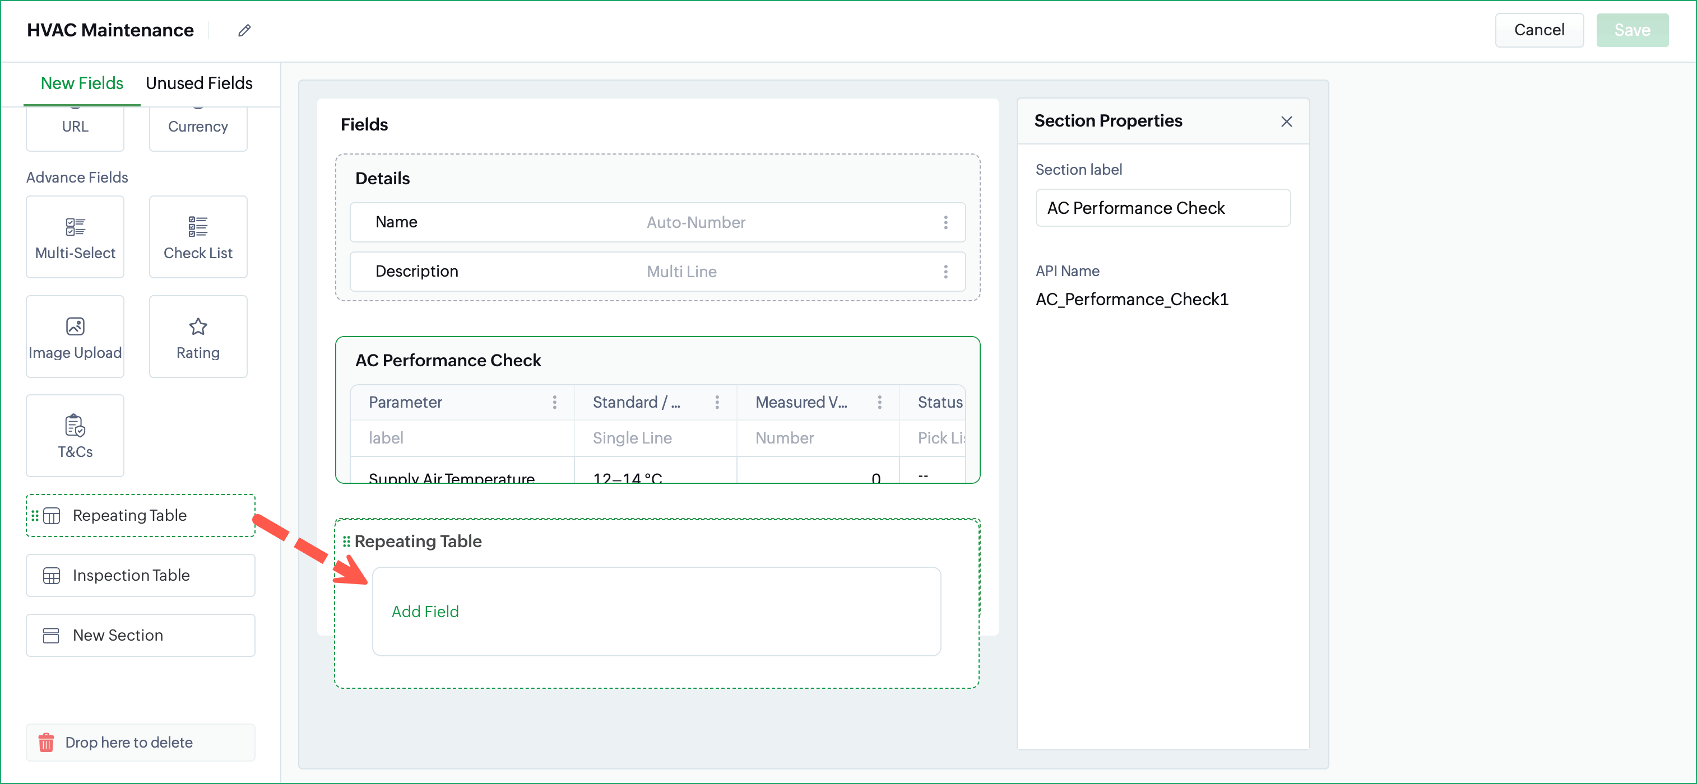The image size is (1697, 784).
Task: Click the Description field row
Action: [657, 272]
